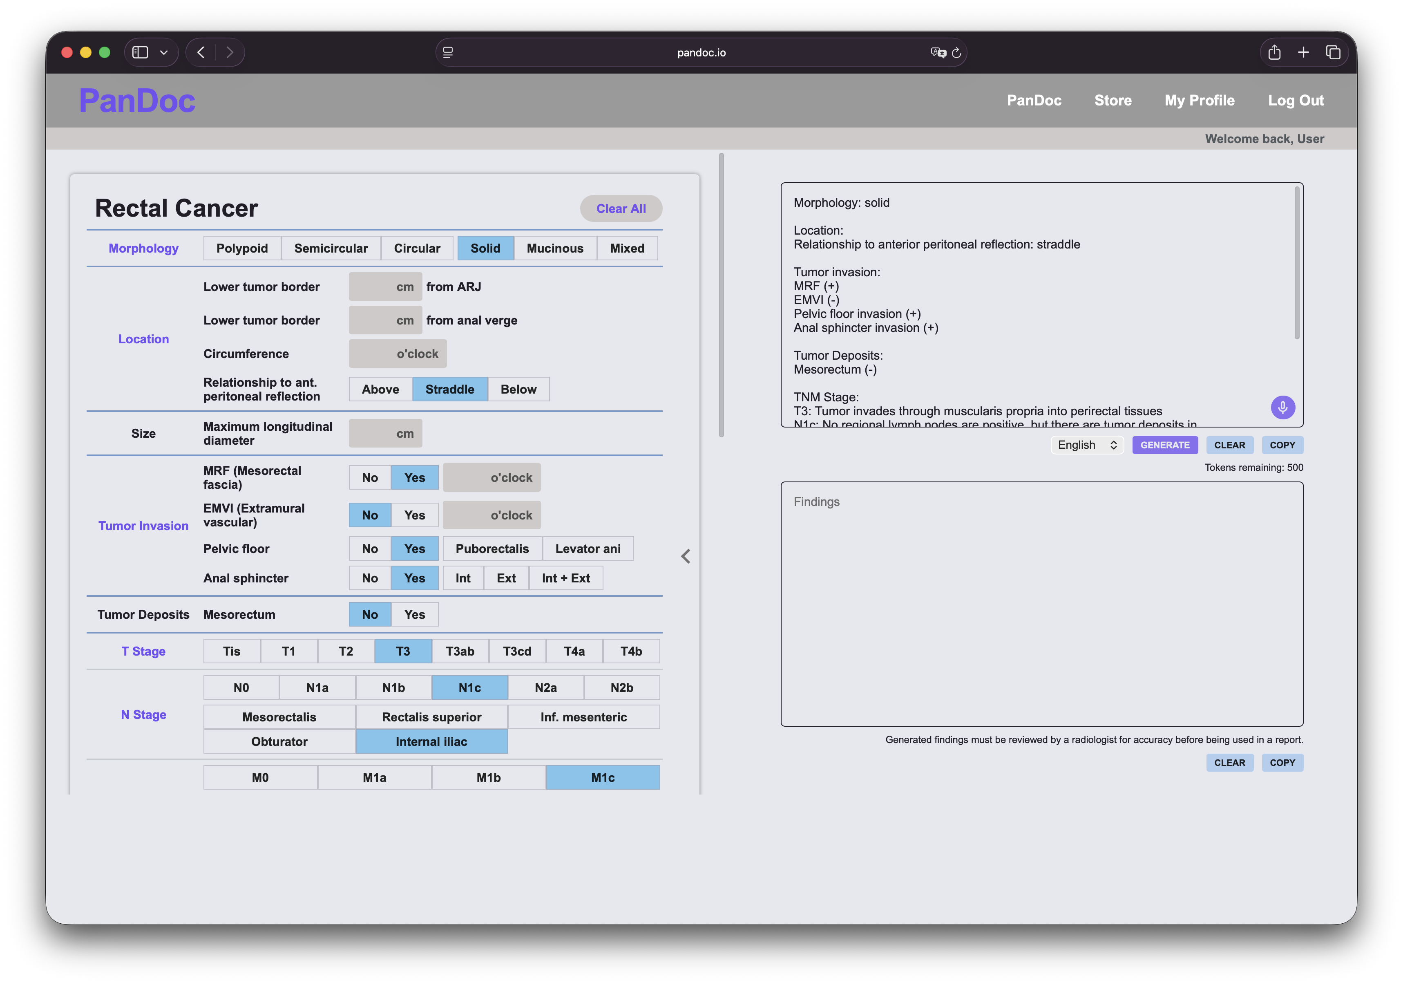Click the Clear All button

pyautogui.click(x=620, y=208)
